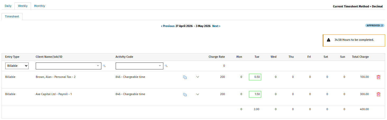Click the Activity Code column header

point(124,57)
